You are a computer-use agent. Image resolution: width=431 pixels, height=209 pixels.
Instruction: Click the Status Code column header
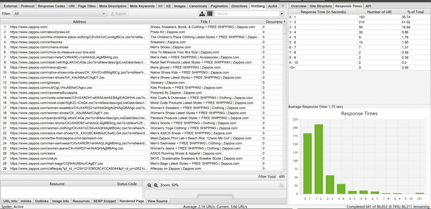(127, 184)
